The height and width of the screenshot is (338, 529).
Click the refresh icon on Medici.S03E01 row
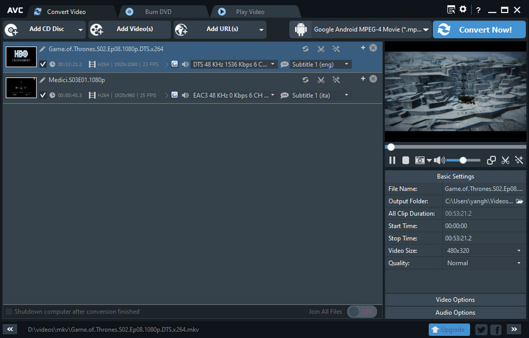click(x=305, y=80)
